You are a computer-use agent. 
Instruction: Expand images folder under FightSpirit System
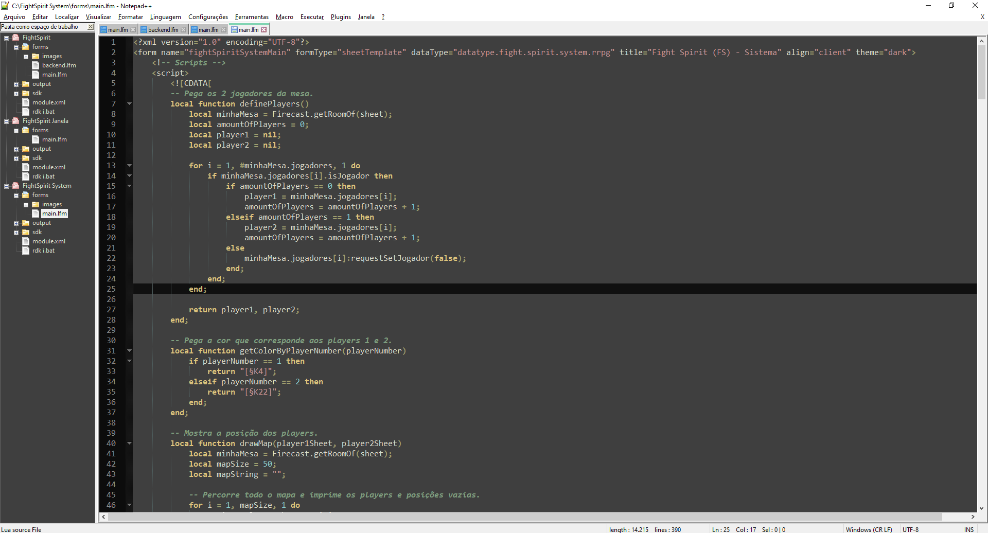pos(26,205)
